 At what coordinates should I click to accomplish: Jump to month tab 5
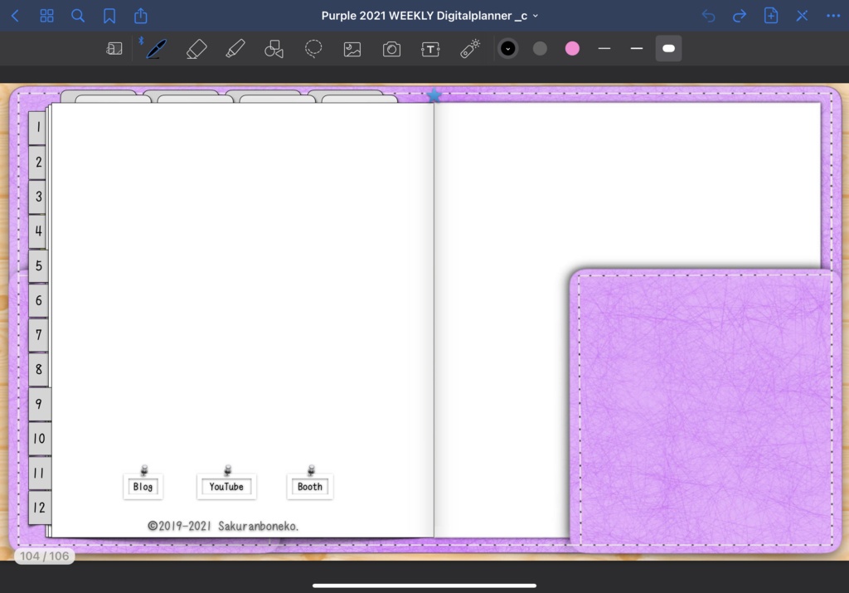(x=38, y=266)
